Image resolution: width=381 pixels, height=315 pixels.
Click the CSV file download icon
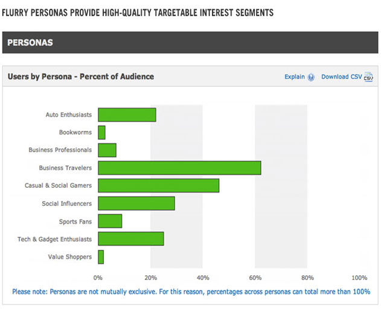[368, 77]
